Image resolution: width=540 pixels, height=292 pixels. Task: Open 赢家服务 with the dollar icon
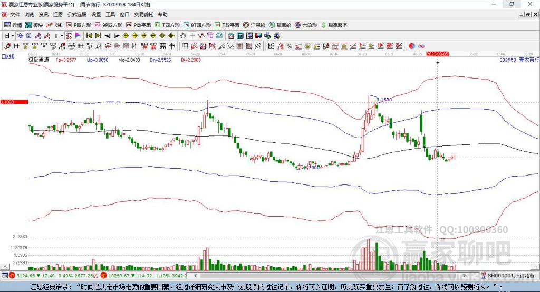[334, 25]
